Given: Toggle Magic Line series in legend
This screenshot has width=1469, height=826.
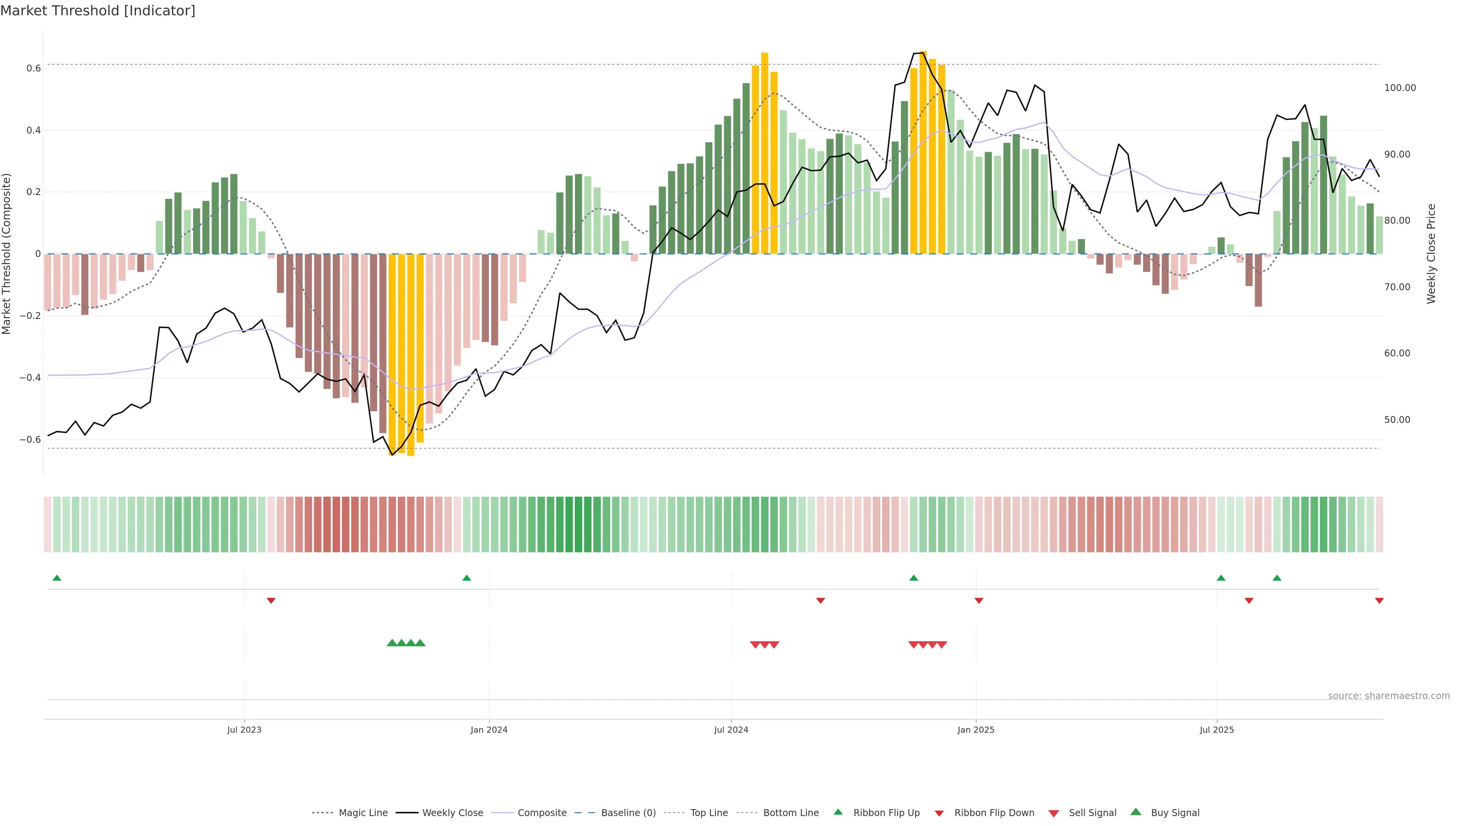Looking at the screenshot, I should 363,813.
